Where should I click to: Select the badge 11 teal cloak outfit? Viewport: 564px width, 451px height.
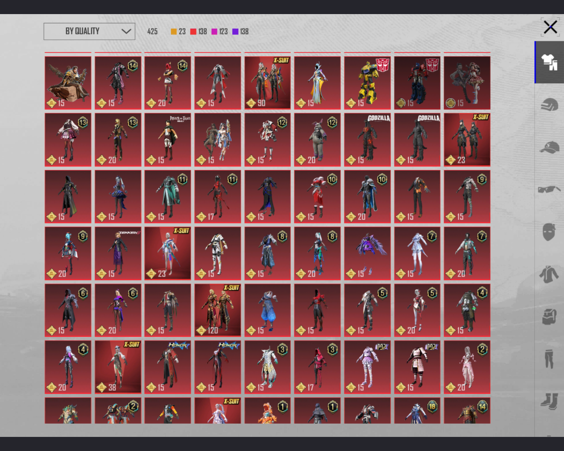[x=168, y=196]
